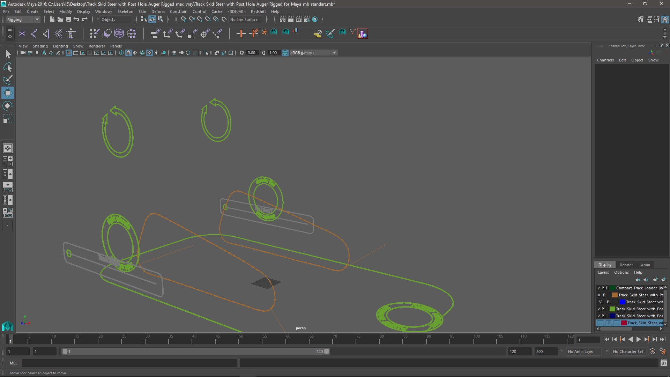This screenshot has height=377, width=670.
Task: Open Render Settings from the status line
Action: click(307, 20)
